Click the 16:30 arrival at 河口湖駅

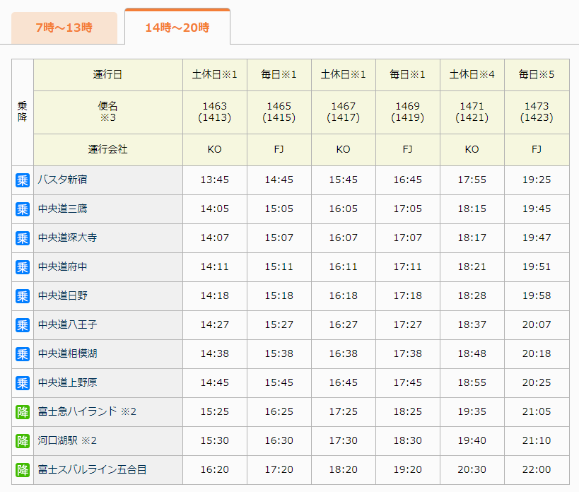(x=279, y=440)
